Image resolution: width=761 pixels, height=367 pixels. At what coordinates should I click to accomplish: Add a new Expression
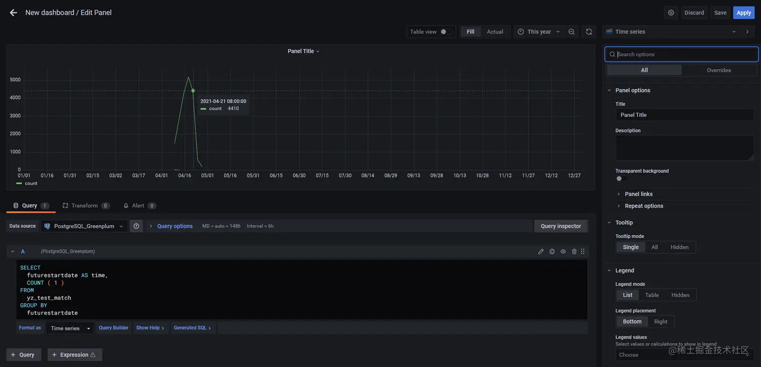(x=74, y=355)
